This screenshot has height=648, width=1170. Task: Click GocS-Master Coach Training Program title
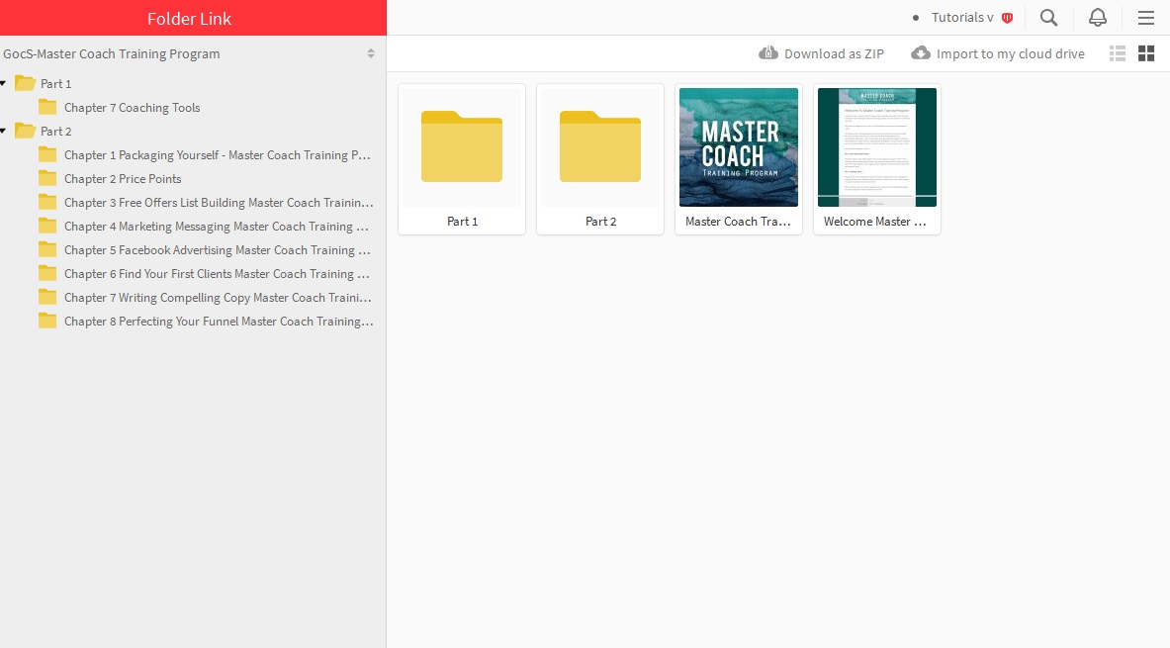[x=111, y=53]
